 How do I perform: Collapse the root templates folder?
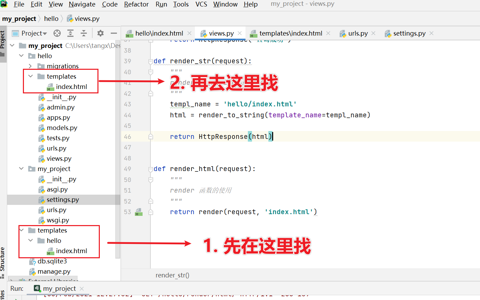click(21, 230)
